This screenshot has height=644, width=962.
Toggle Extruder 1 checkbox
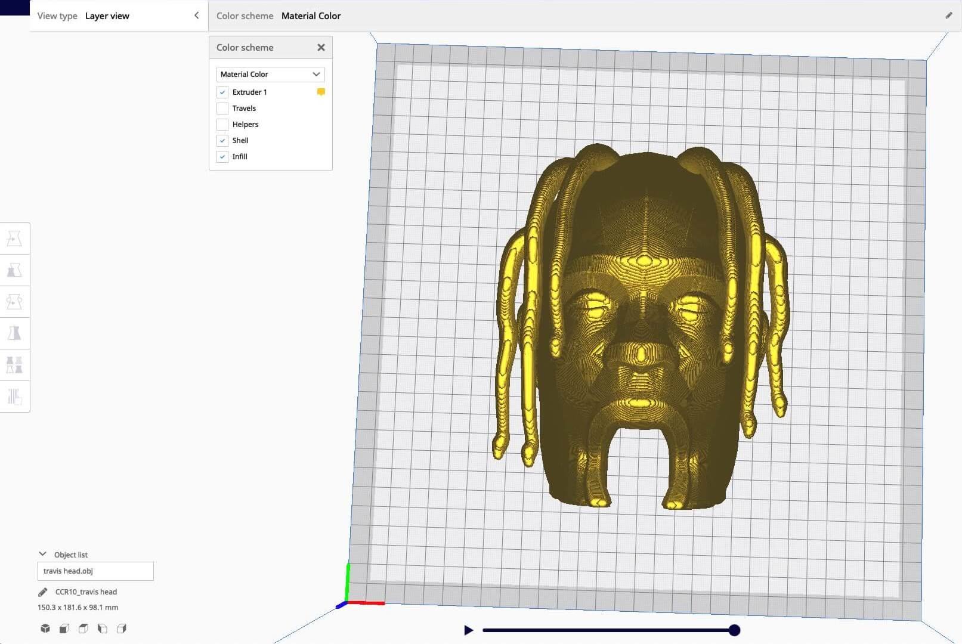222,92
